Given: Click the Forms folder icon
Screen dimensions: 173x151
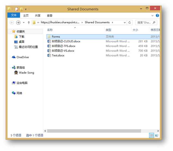Looking at the screenshot, I should [49, 37].
